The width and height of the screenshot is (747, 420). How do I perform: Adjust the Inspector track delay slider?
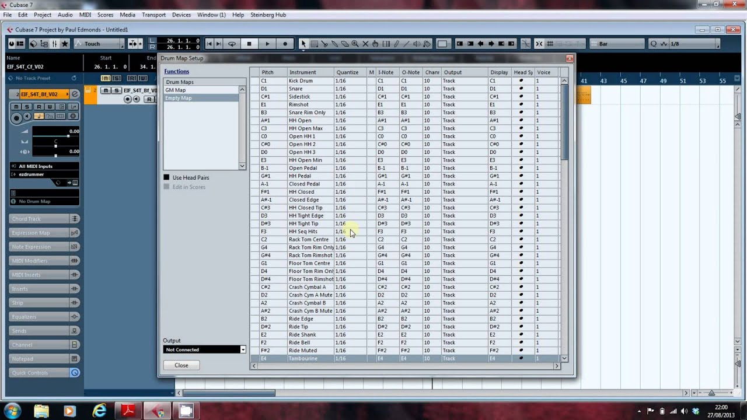click(55, 155)
